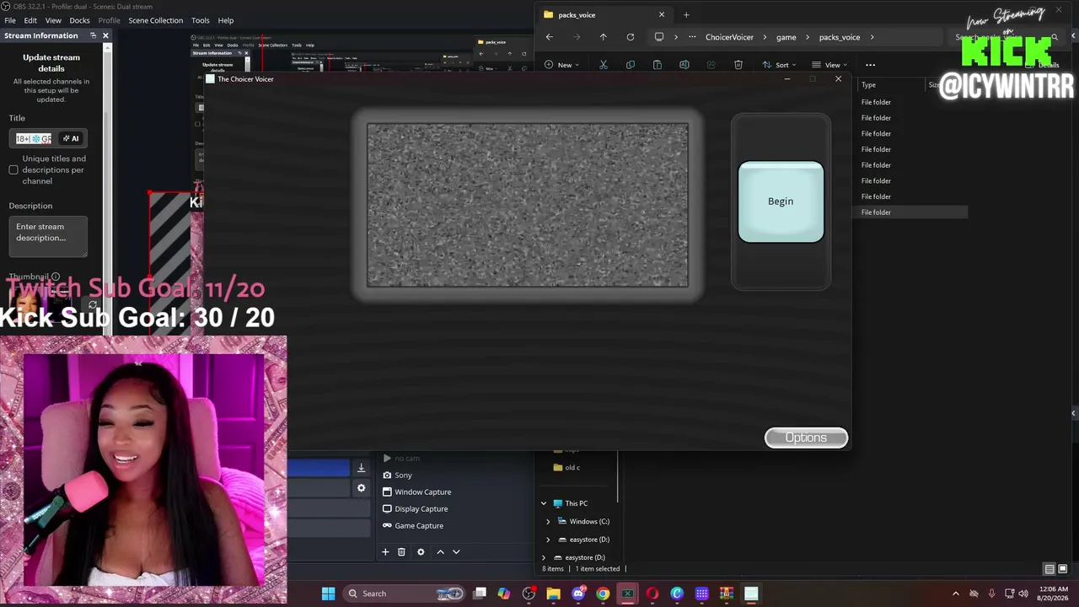Refresh the File Explorer folder

[x=630, y=37]
